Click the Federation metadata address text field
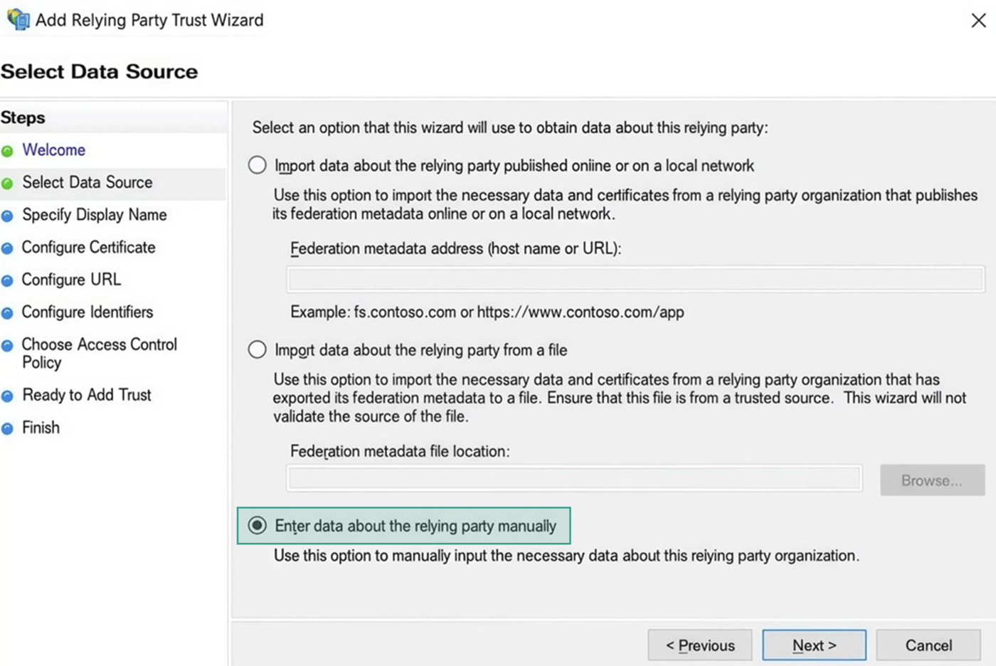The width and height of the screenshot is (996, 666). (x=635, y=279)
